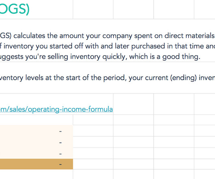This screenshot has width=215, height=179.
Task: Click the teal "OGS)" title heading
Action: (15, 9)
